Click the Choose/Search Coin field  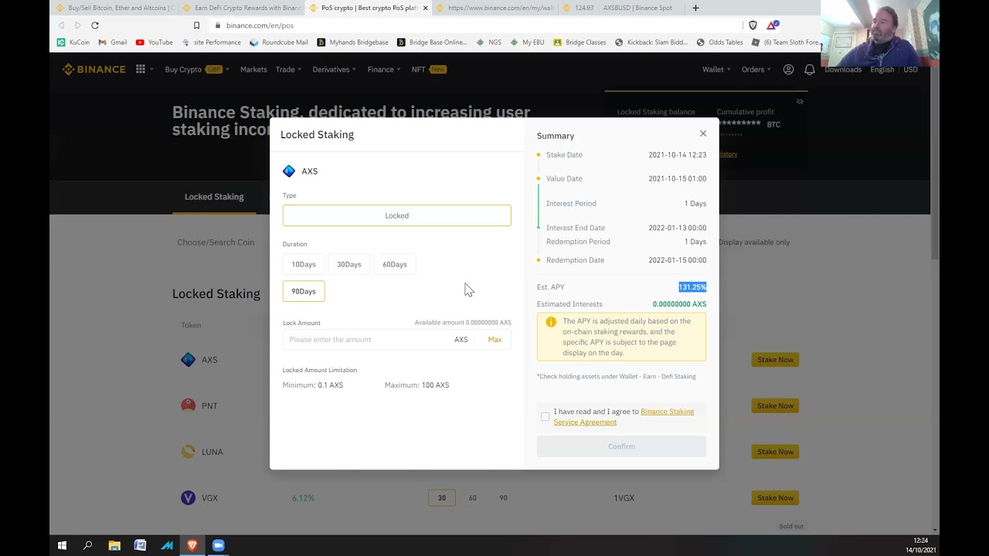coord(216,242)
